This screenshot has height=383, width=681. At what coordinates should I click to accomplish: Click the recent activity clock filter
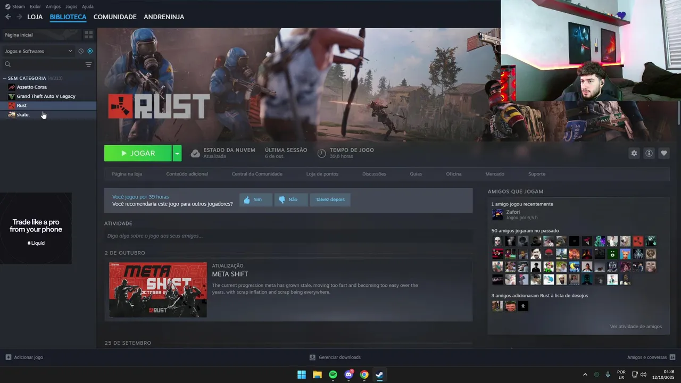[x=81, y=51]
